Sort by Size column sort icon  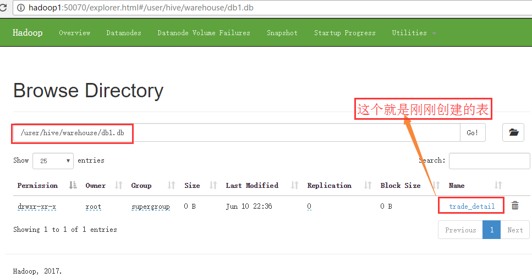point(213,185)
